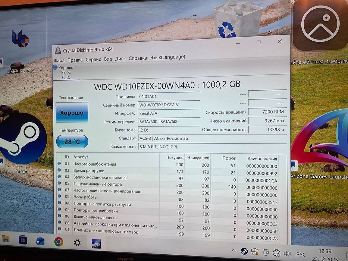348x261 pixels.
Task: Select the Повторы рекалибровки row
Action: [168, 213]
